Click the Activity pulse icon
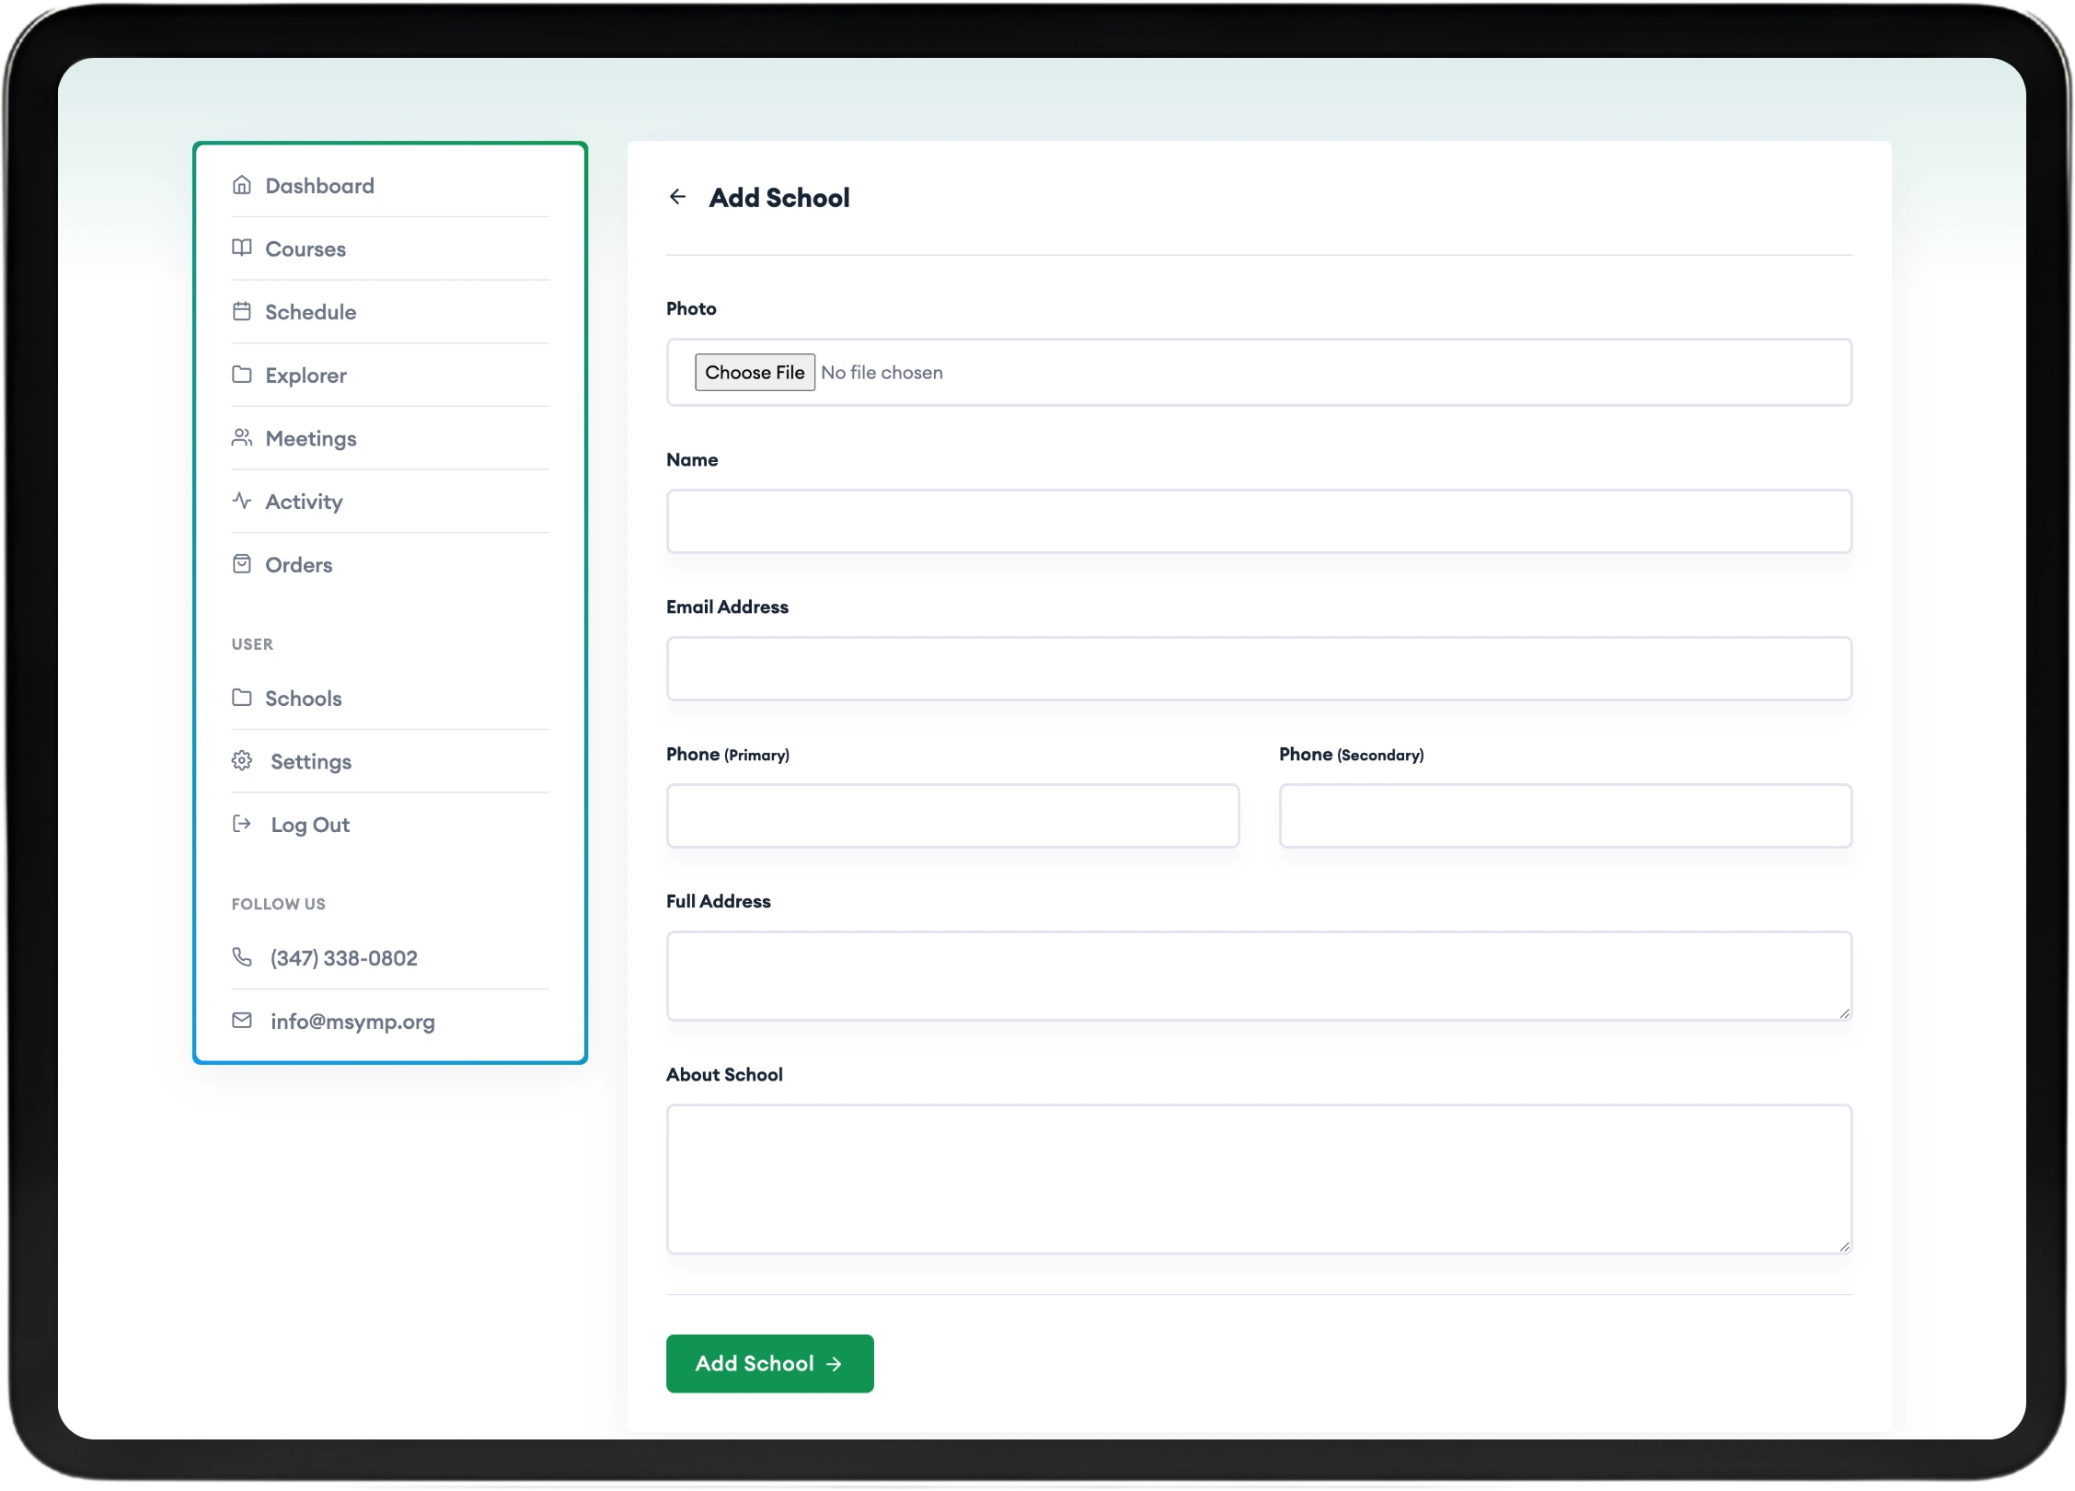The image size is (2075, 1491). (242, 501)
